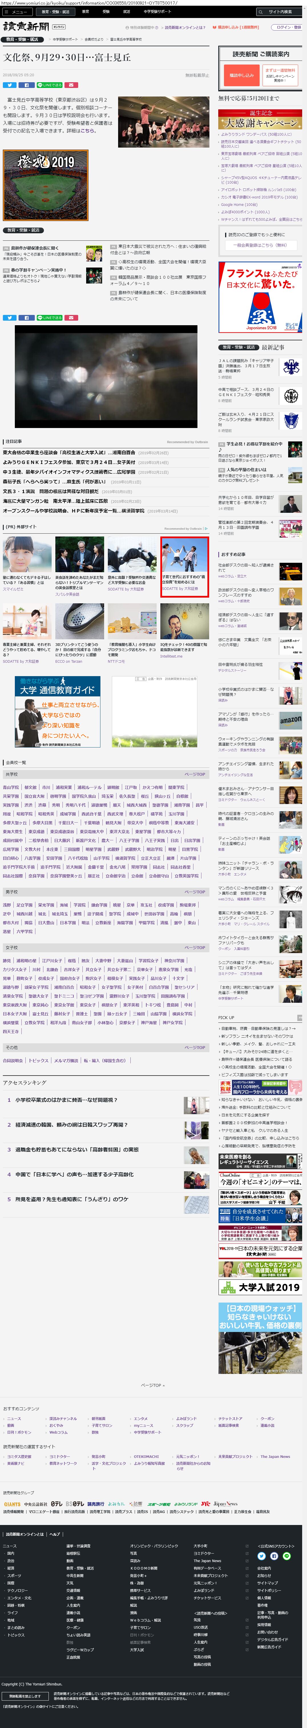Click the サイト内検索 button

point(280,11)
